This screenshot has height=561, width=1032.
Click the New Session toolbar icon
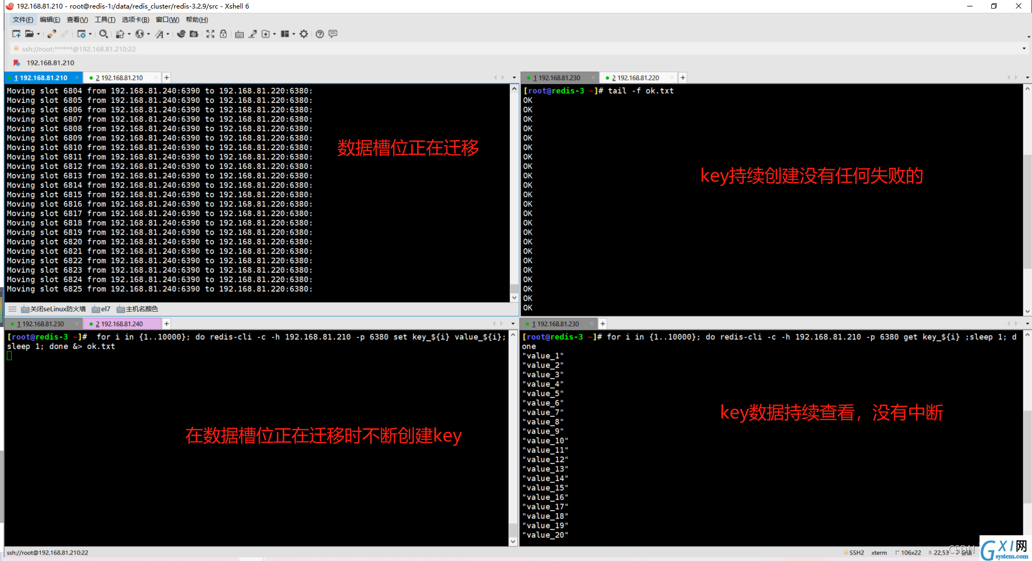click(x=16, y=34)
